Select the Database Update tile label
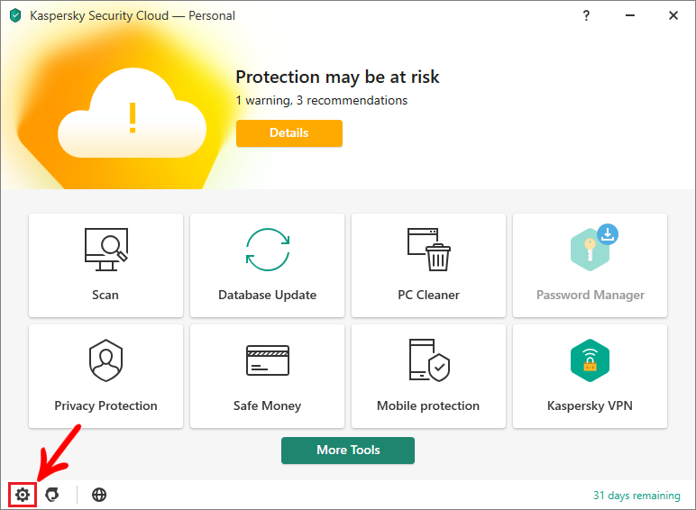The image size is (696, 510). 267,295
